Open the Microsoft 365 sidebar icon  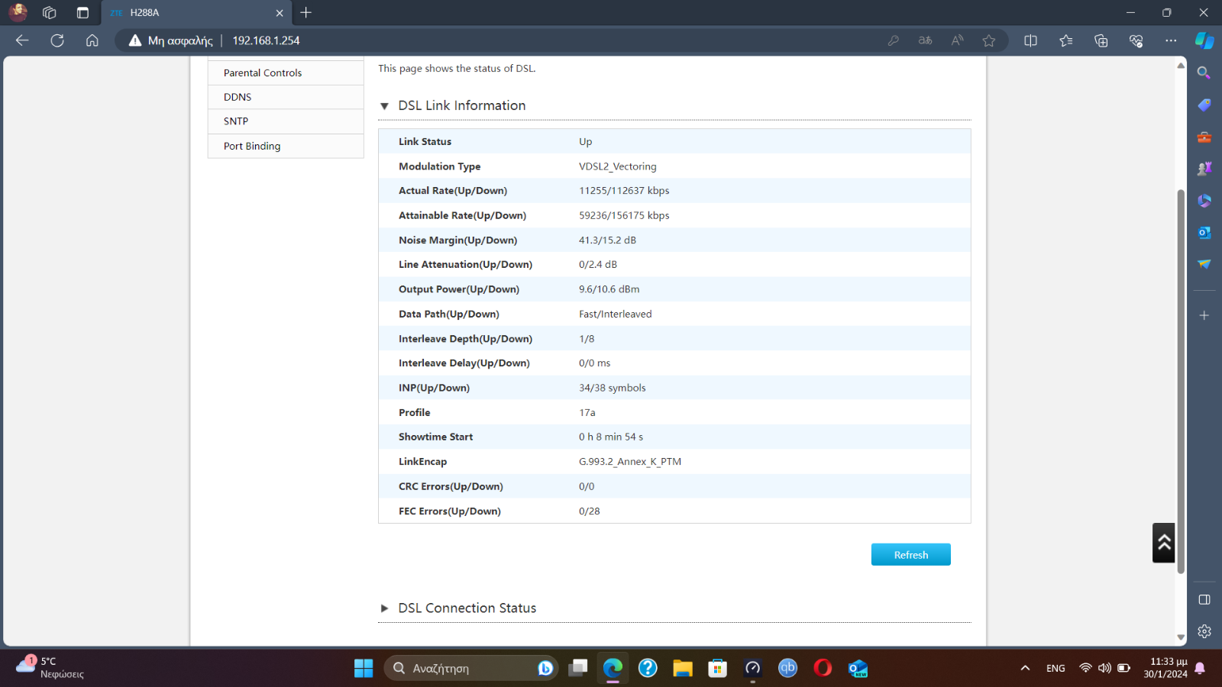click(1204, 201)
